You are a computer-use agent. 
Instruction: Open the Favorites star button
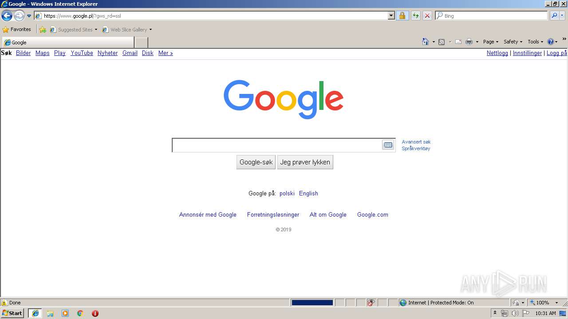[17, 30]
